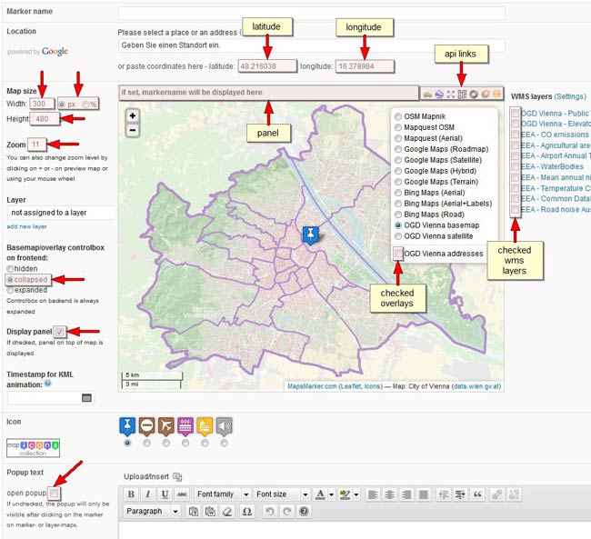Select Google Maps (Satellite) basemap
Viewport: 591px width, 539px height.
tap(399, 159)
